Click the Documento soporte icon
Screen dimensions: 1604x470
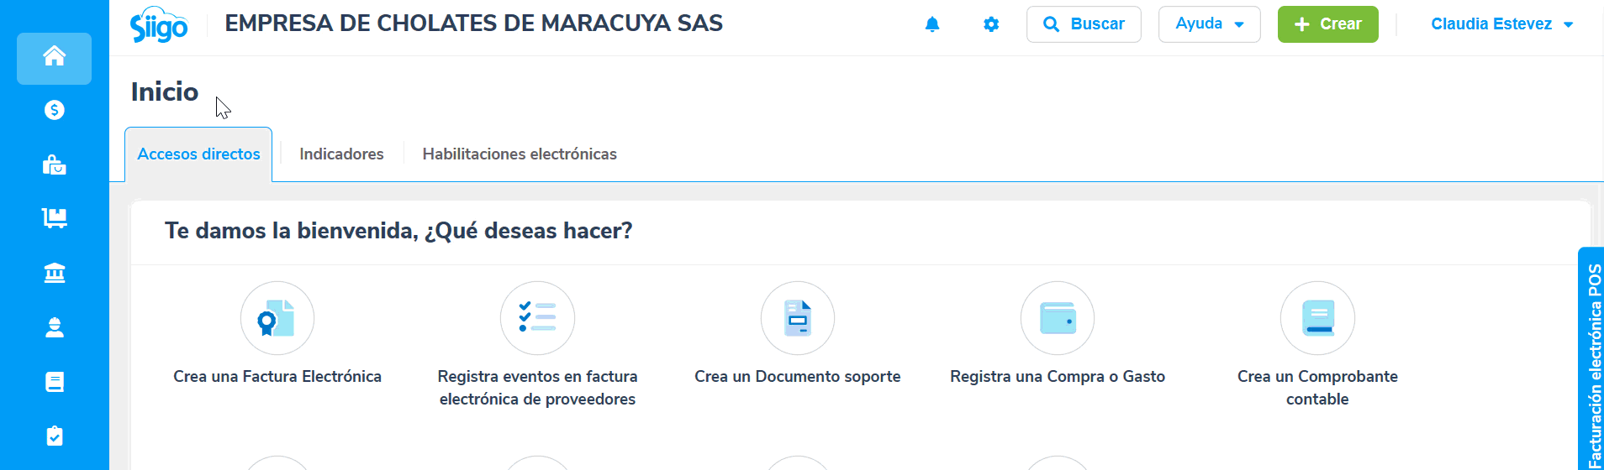click(798, 318)
